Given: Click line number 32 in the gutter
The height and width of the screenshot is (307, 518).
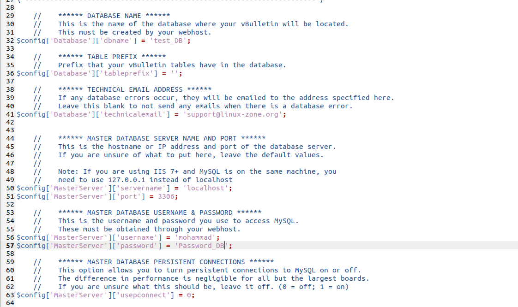Looking at the screenshot, I should pyautogui.click(x=10, y=41).
